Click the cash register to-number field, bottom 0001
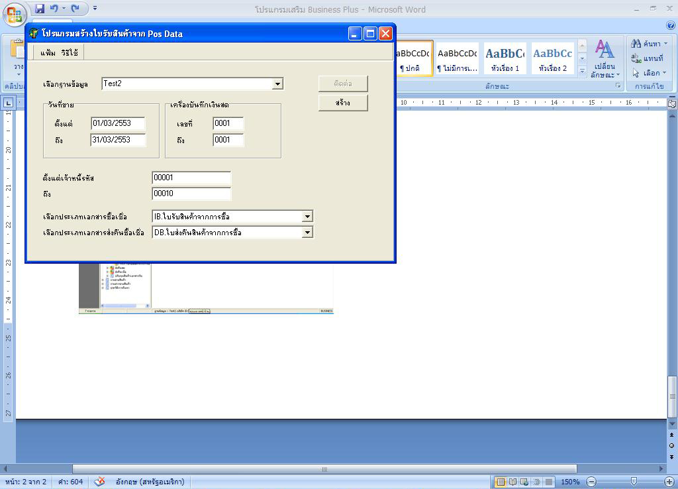This screenshot has width=678, height=489. click(228, 140)
